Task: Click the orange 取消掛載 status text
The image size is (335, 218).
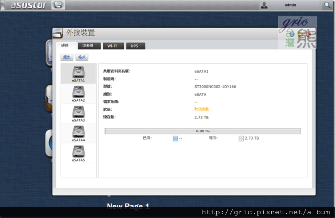Action: click(202, 109)
